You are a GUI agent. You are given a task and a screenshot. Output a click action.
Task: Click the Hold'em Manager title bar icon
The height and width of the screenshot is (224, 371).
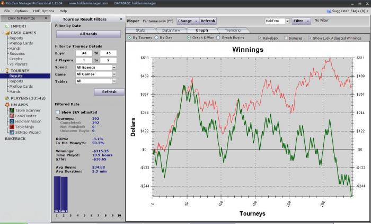point(2,3)
